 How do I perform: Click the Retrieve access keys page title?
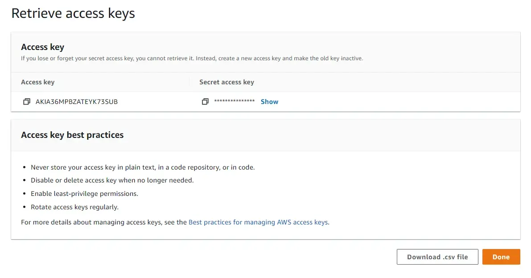(74, 13)
